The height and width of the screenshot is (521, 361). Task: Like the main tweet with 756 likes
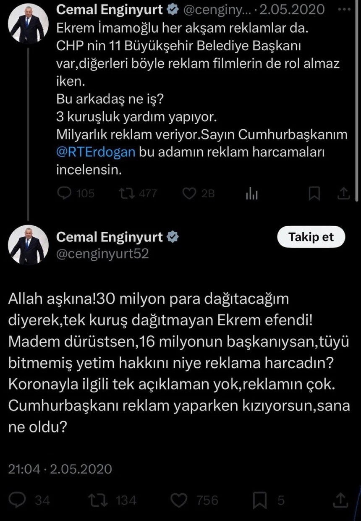pyautogui.click(x=180, y=500)
